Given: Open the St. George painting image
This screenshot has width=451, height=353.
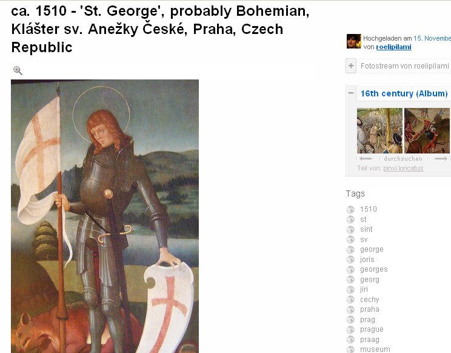Looking at the screenshot, I should [x=105, y=217].
